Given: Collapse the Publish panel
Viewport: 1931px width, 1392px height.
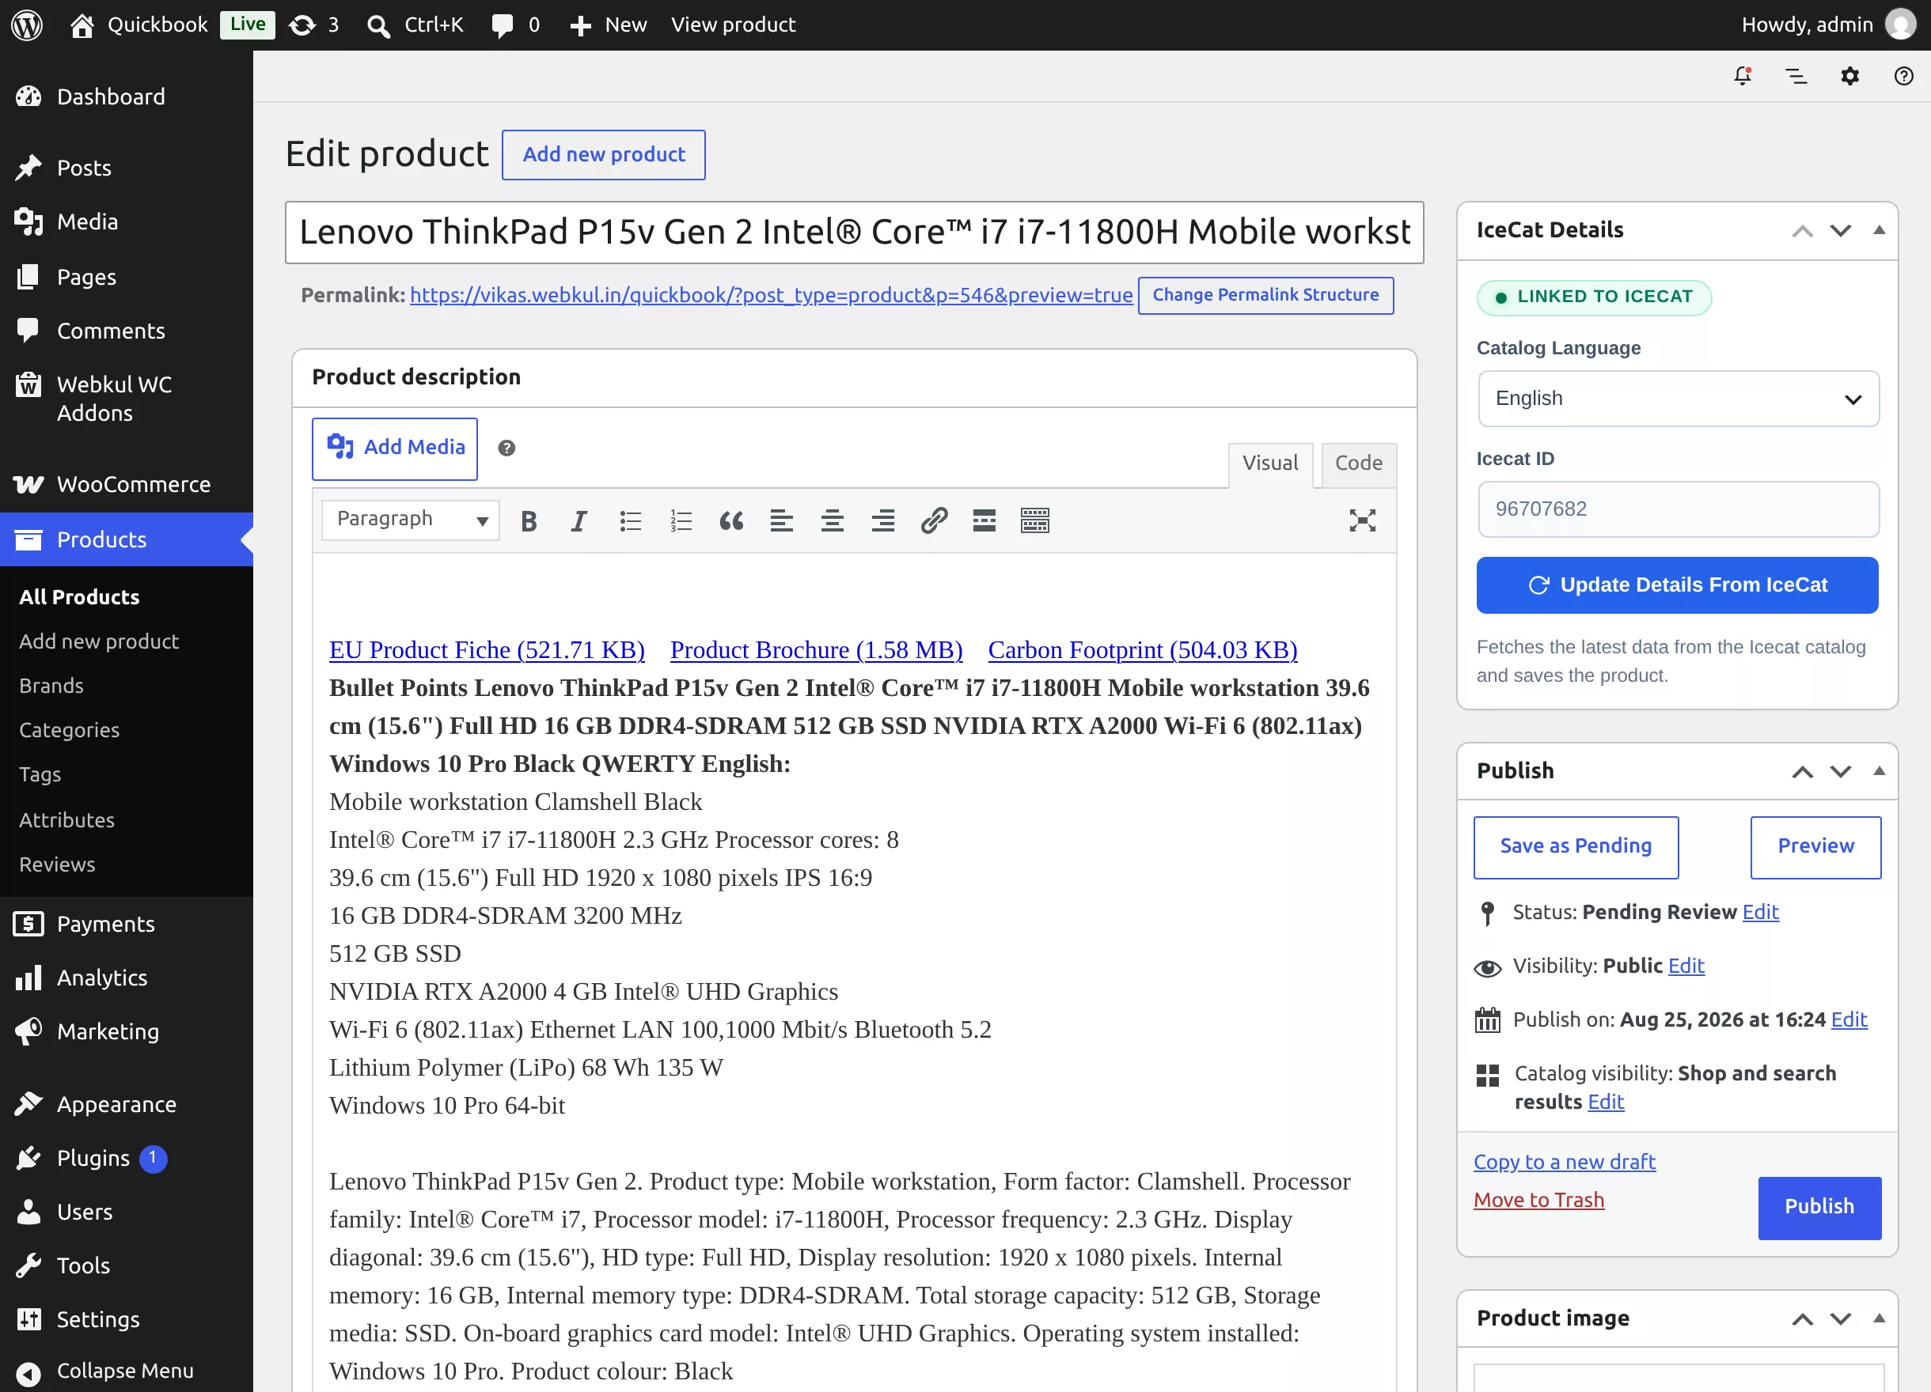Looking at the screenshot, I should (x=1879, y=771).
